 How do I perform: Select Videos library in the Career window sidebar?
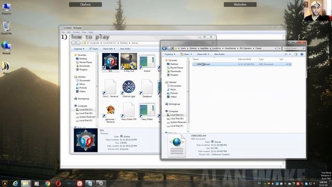tap(173, 97)
